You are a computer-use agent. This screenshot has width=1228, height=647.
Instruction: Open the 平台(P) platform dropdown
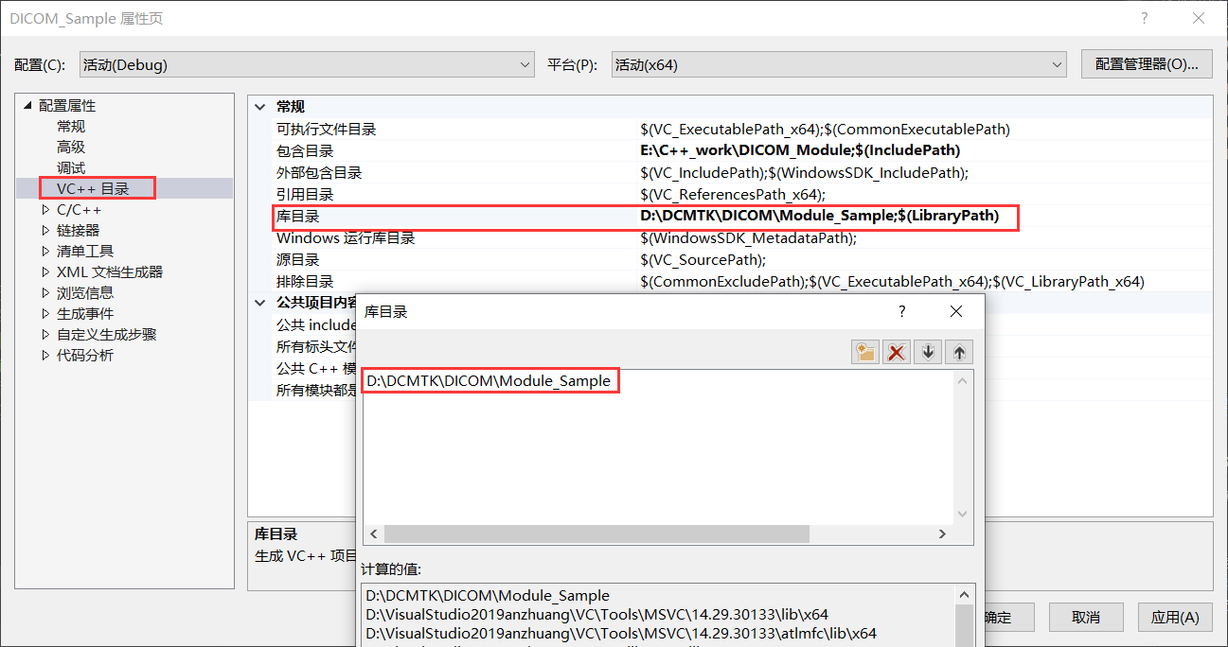pyautogui.click(x=1059, y=64)
